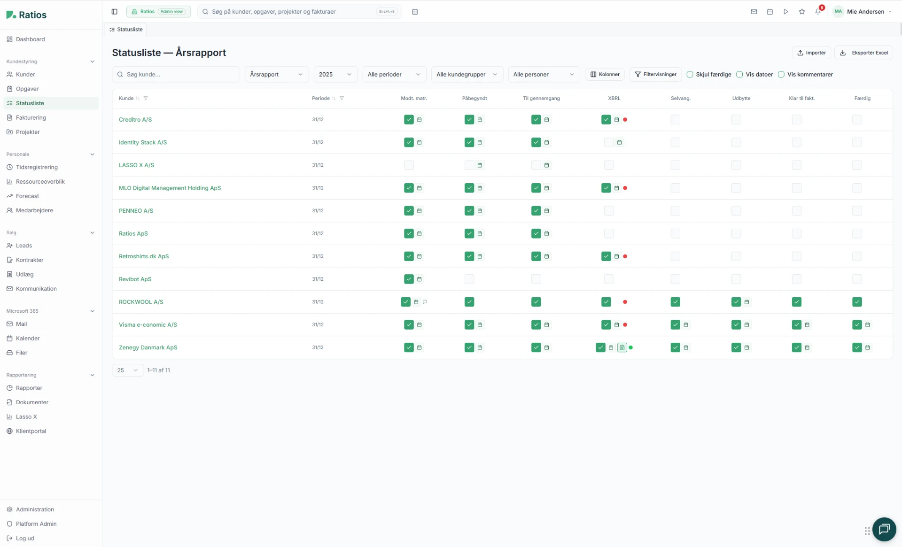Open the 2025 year dropdown
The width and height of the screenshot is (902, 547).
(335, 75)
